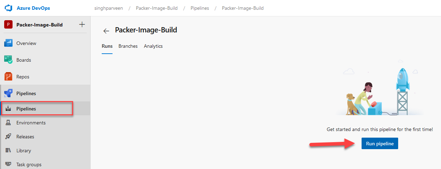441x169 pixels.
Task: Click the Pipelines breadcrumb link
Action: click(200, 8)
